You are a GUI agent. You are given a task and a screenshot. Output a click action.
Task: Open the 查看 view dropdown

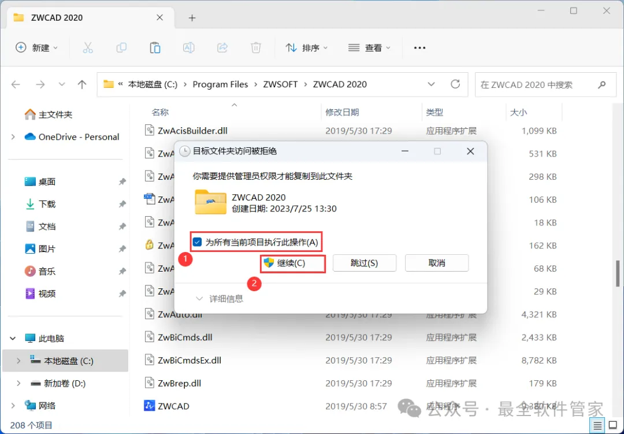(369, 48)
